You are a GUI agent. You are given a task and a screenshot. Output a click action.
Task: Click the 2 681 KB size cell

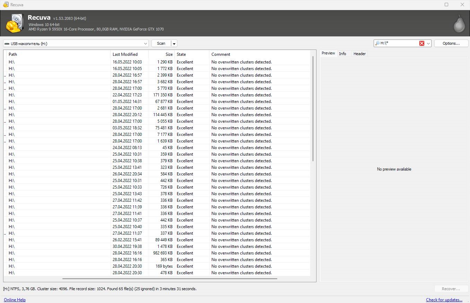pyautogui.click(x=165, y=108)
